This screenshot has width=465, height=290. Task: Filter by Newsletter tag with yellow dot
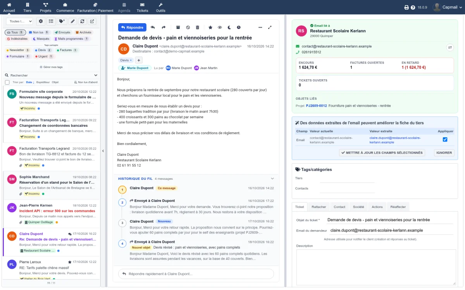tap(18, 50)
